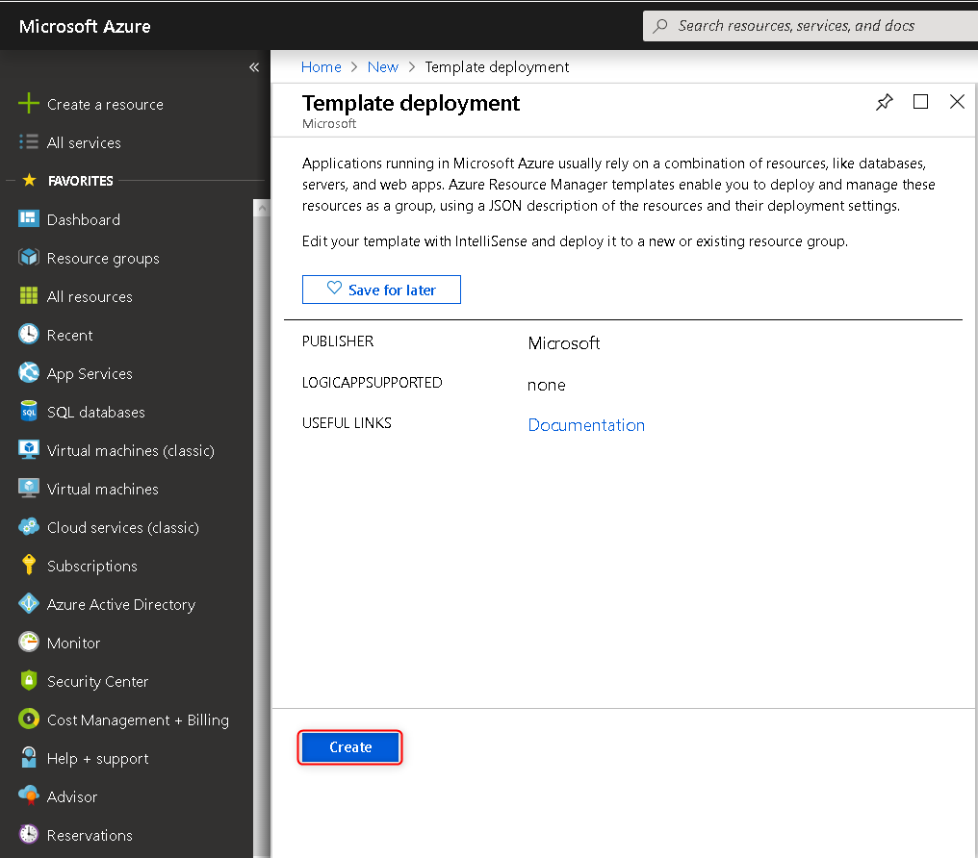978x858 pixels.
Task: Open the Recent clock icon
Action: click(29, 335)
